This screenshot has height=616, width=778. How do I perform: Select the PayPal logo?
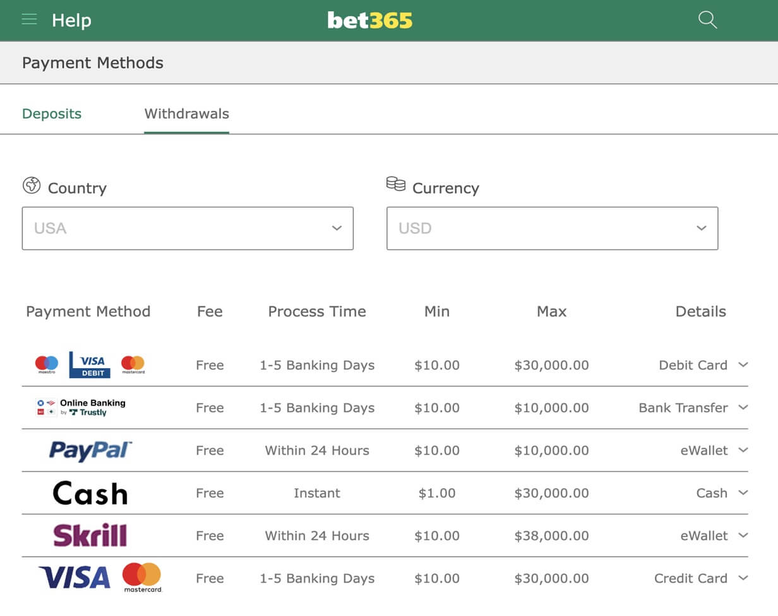click(x=90, y=451)
